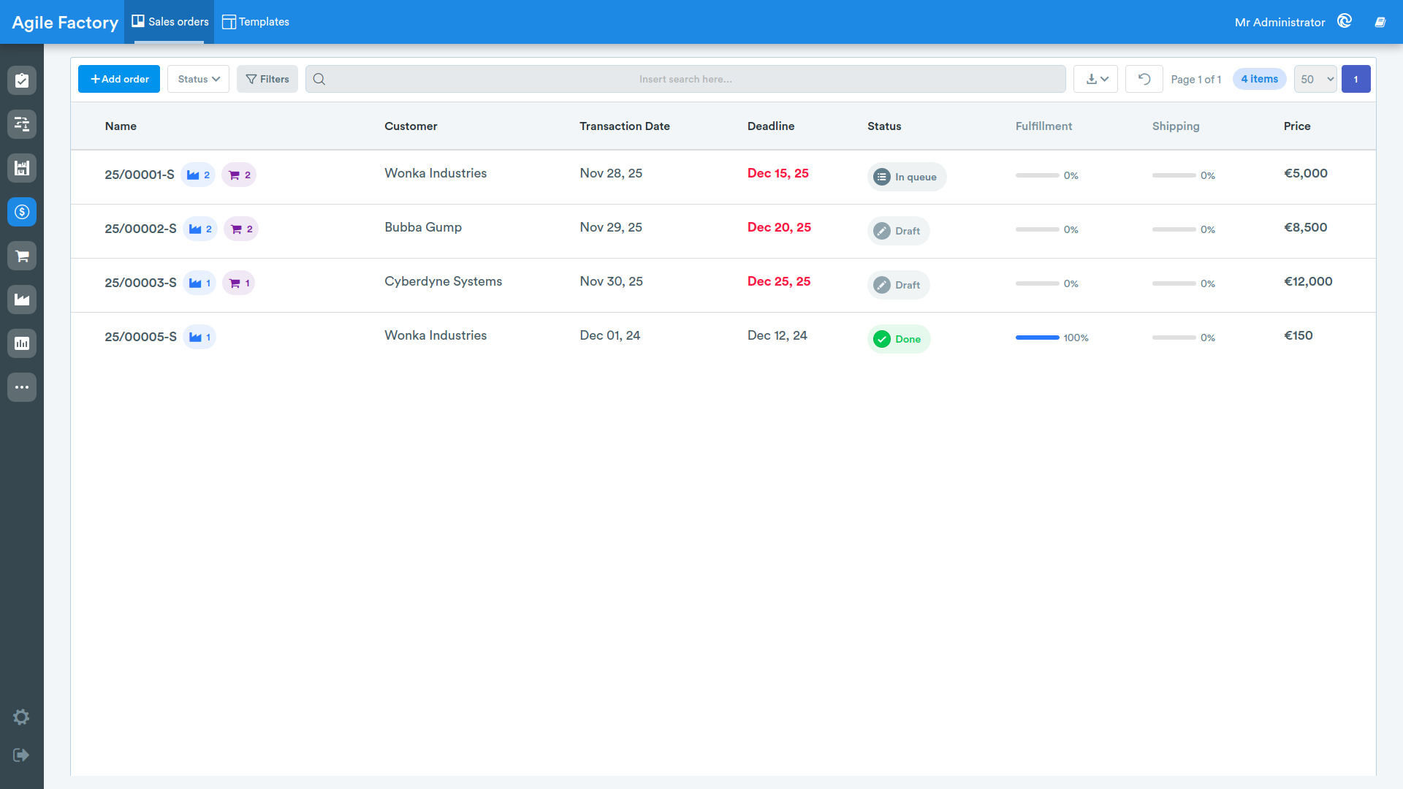
Task: Click the logout icon in sidebar
Action: 21,755
